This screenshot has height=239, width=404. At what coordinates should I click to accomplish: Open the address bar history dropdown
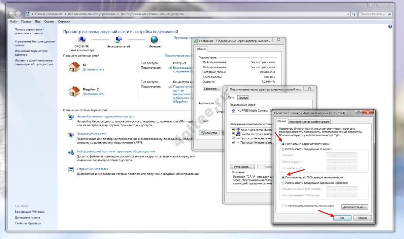click(x=348, y=14)
